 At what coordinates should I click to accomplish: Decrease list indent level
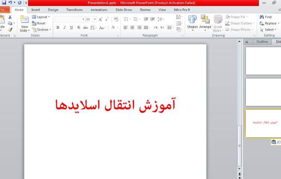tap(146, 19)
